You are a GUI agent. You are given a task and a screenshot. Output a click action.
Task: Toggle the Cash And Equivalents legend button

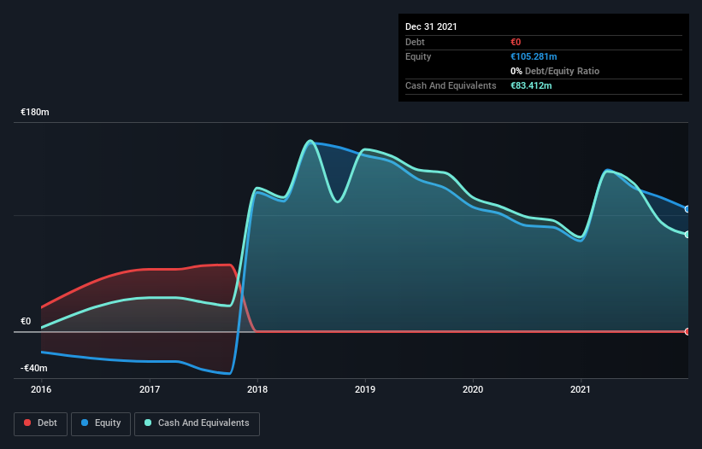pyautogui.click(x=197, y=423)
